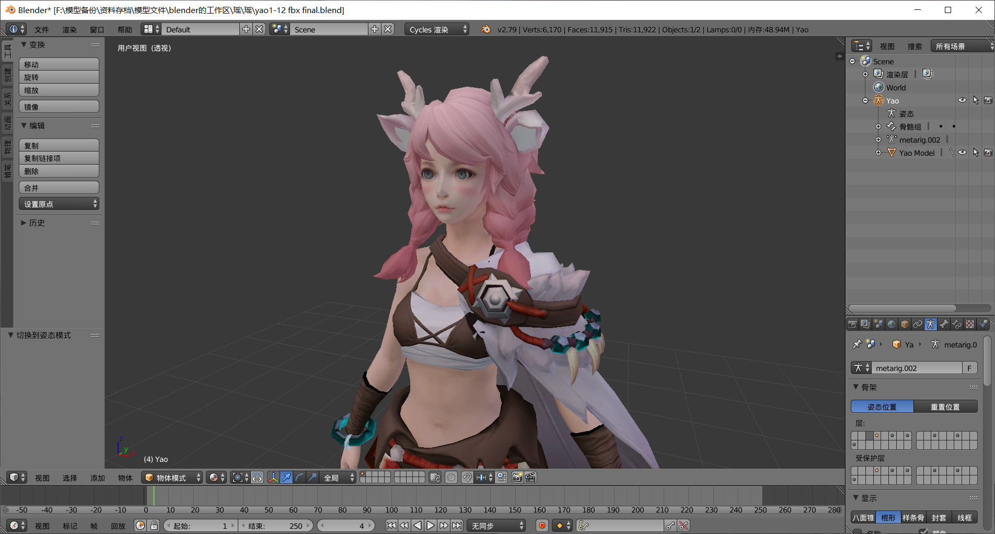Click the insert keyframes key icon
This screenshot has width=995, height=534.
tap(670, 526)
